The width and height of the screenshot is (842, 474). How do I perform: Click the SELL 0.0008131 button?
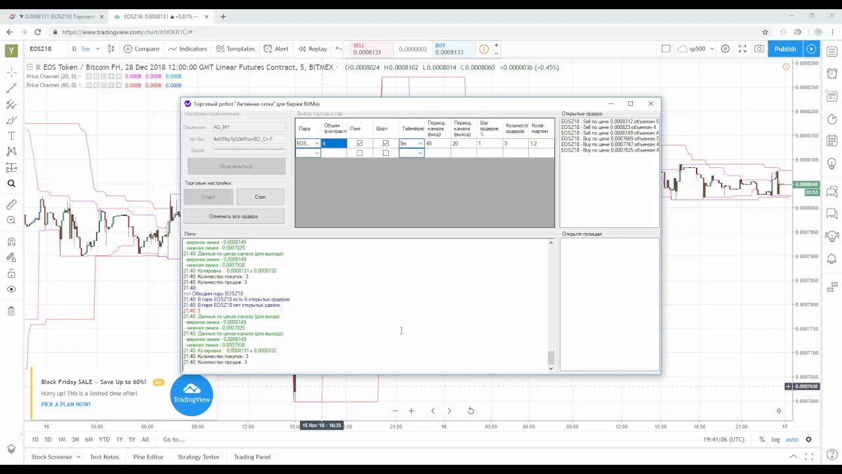[372, 49]
